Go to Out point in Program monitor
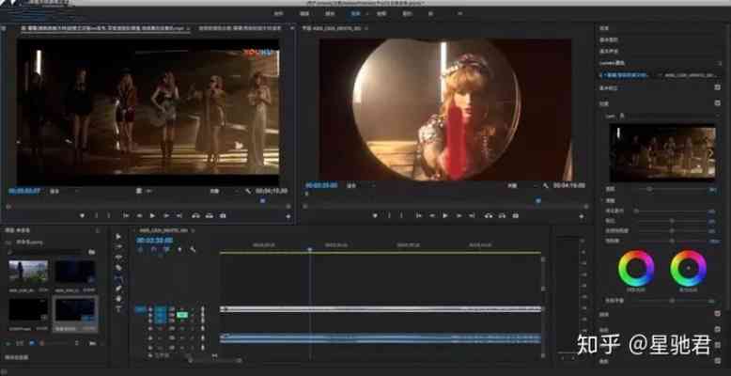The image size is (731, 376). tap(472, 215)
